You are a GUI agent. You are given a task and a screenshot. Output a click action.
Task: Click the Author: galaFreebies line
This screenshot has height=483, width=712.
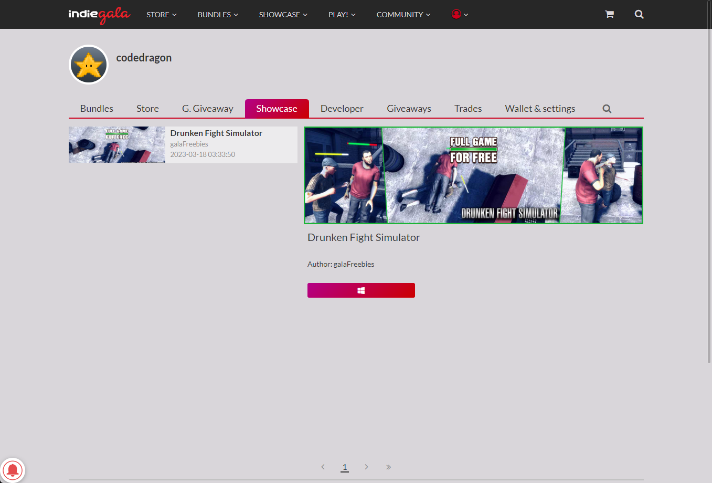pos(341,264)
